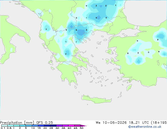This screenshot has width=167, height=129.
Task: Click the '6' precipitation value on map
Action: (76, 30)
